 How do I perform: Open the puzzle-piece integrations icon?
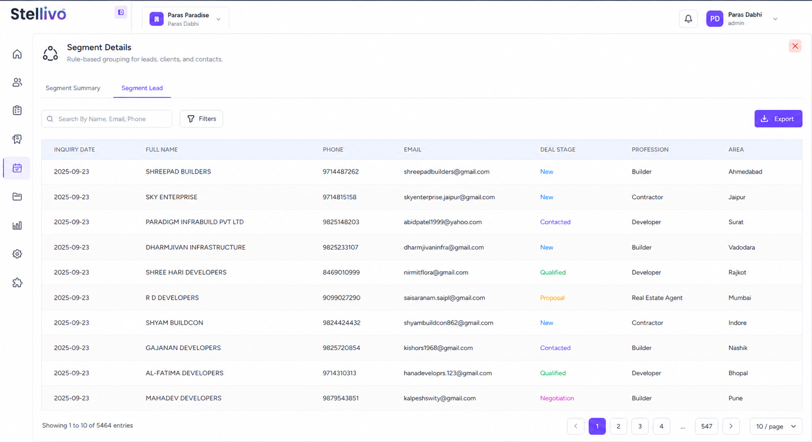tap(17, 283)
